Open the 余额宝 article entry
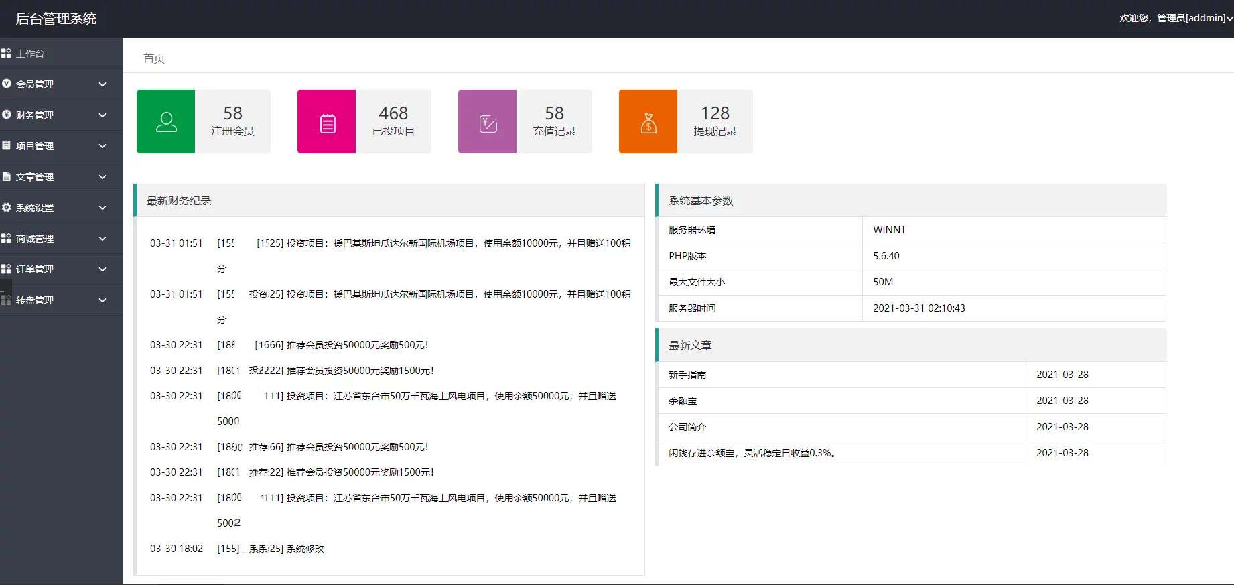This screenshot has height=585, width=1234. pos(683,401)
